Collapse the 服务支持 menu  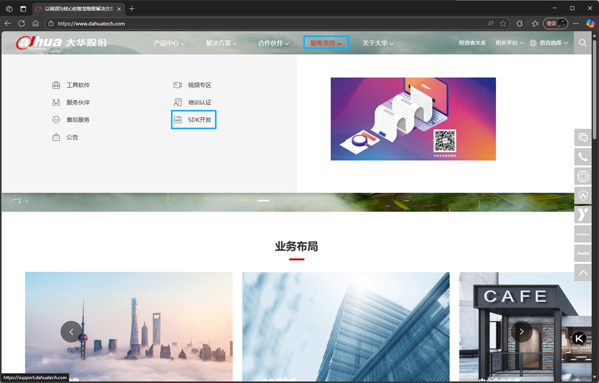326,43
